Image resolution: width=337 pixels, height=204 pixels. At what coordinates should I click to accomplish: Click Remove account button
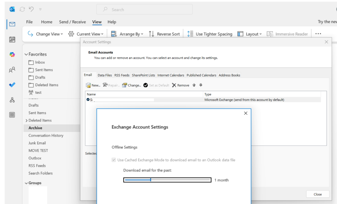[180, 85]
